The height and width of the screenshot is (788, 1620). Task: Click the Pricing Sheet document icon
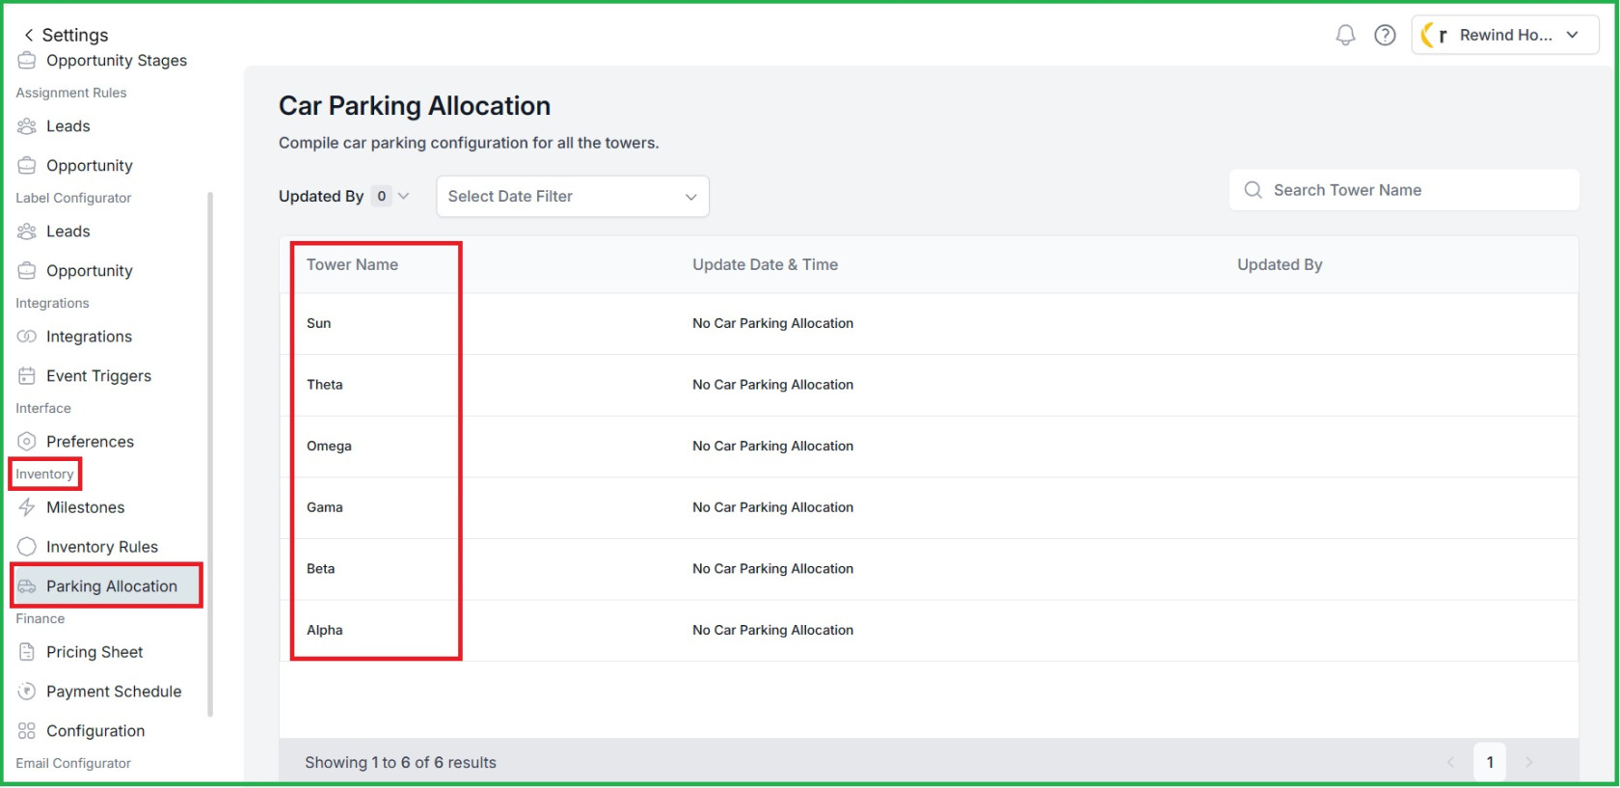point(27,652)
